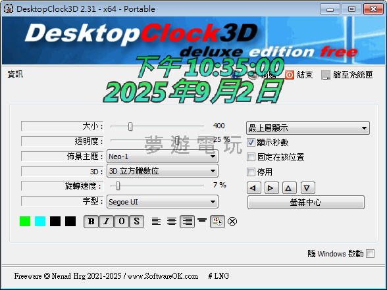Toggle shadow S text style button
387x290 pixels.
(136, 222)
